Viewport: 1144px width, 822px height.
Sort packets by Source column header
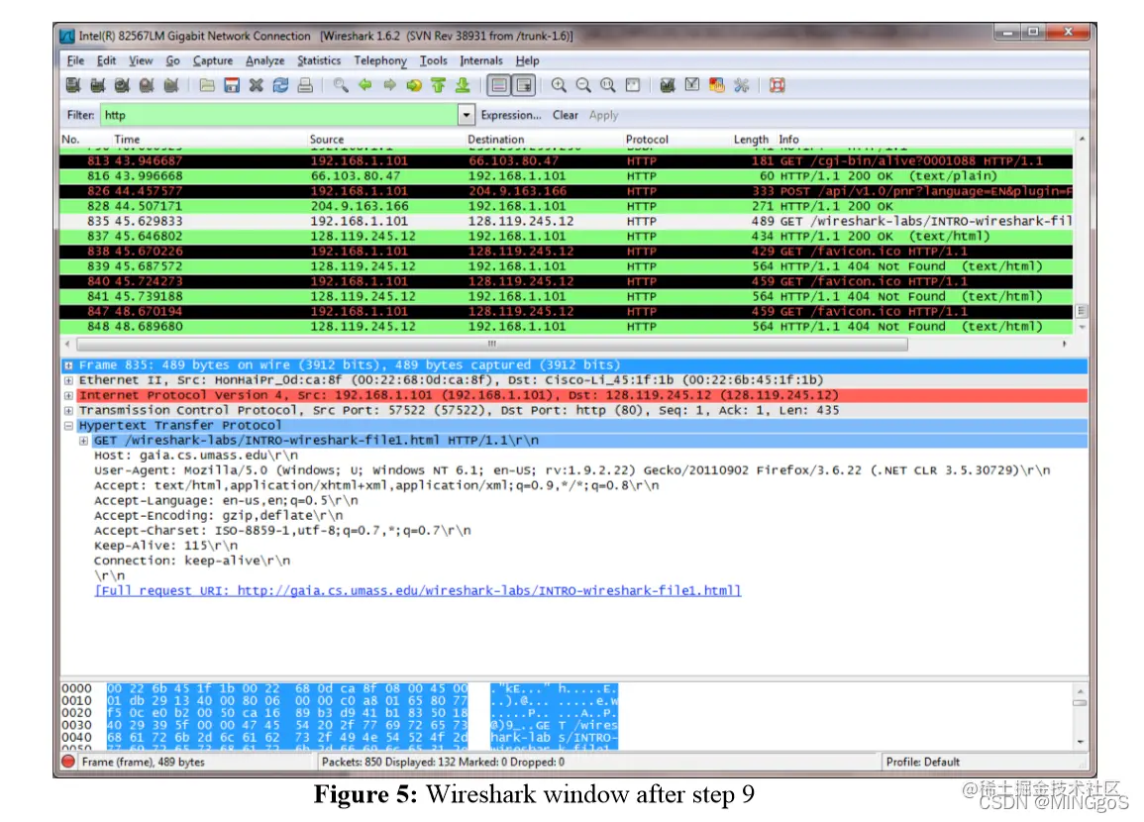click(x=326, y=139)
